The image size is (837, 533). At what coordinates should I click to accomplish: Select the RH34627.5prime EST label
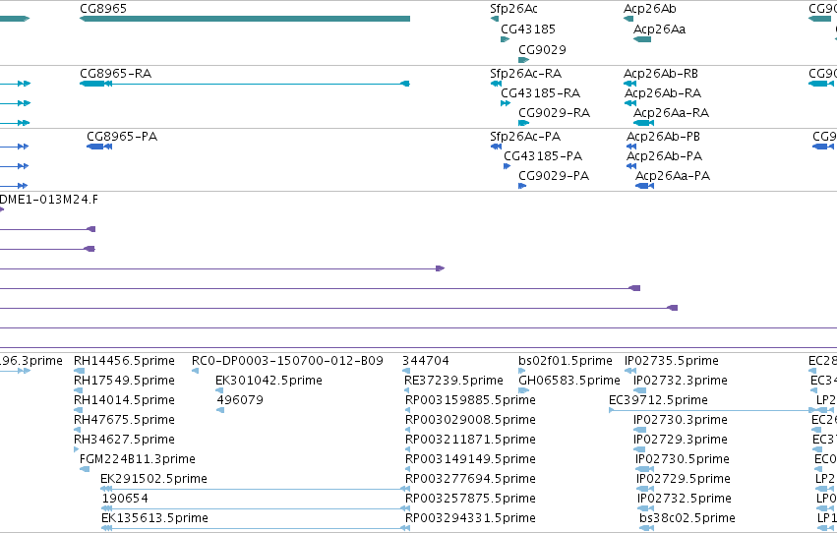tap(124, 440)
